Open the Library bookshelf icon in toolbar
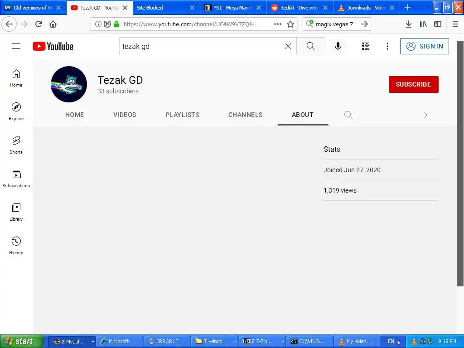Screen dimensions: 464x348 (423, 24)
